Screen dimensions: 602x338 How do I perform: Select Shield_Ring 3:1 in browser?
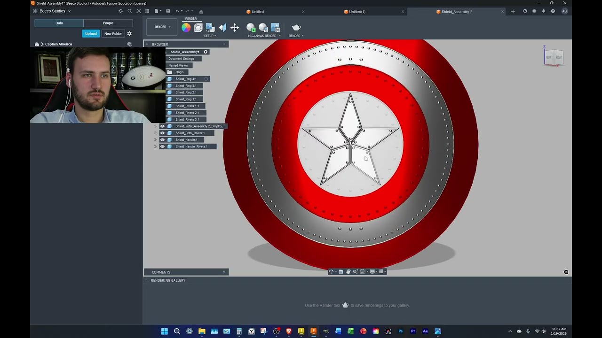186,86
